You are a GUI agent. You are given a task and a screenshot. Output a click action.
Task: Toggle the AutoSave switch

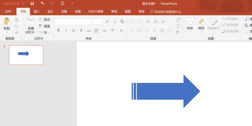coord(21,3)
